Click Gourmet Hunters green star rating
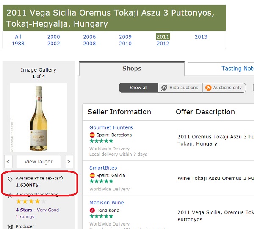Viewport: 254px width, 229px height. 101,141
